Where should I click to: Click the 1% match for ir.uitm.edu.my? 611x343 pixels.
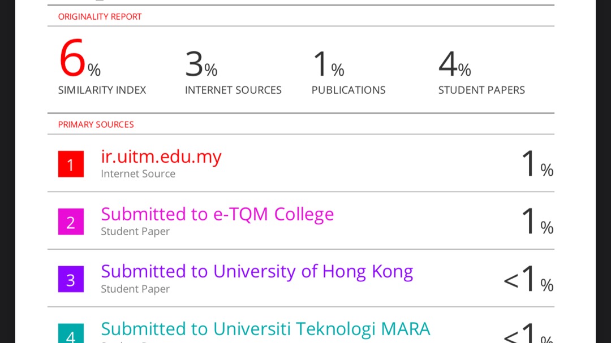(536, 165)
